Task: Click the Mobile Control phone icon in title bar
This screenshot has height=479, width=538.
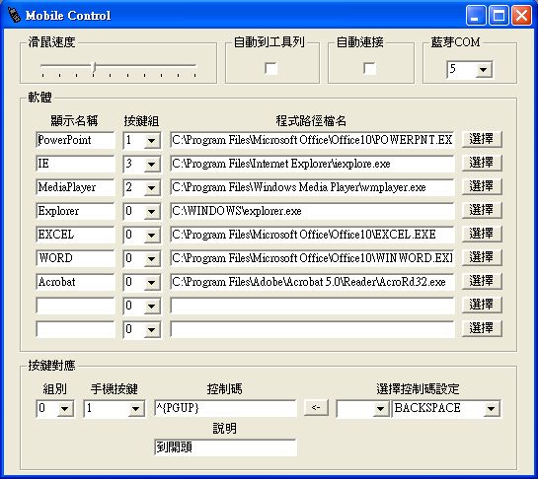Action: (x=14, y=15)
